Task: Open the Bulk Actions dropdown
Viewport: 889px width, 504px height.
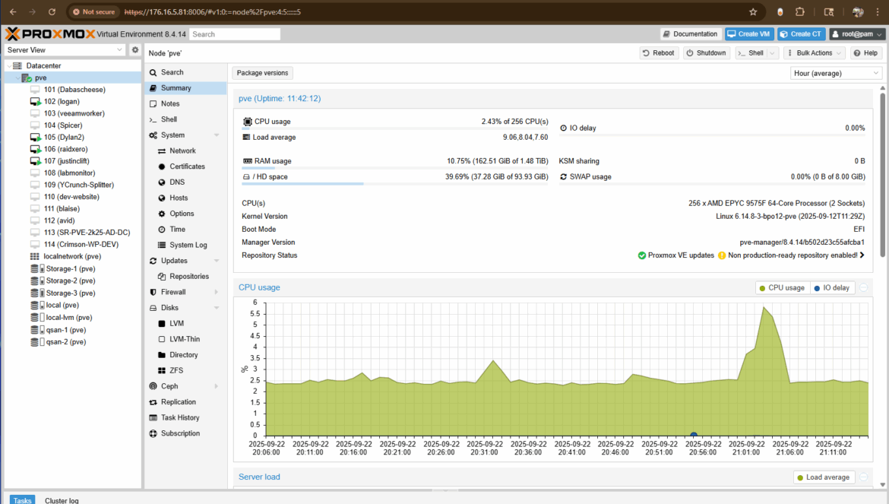Action: 815,53
